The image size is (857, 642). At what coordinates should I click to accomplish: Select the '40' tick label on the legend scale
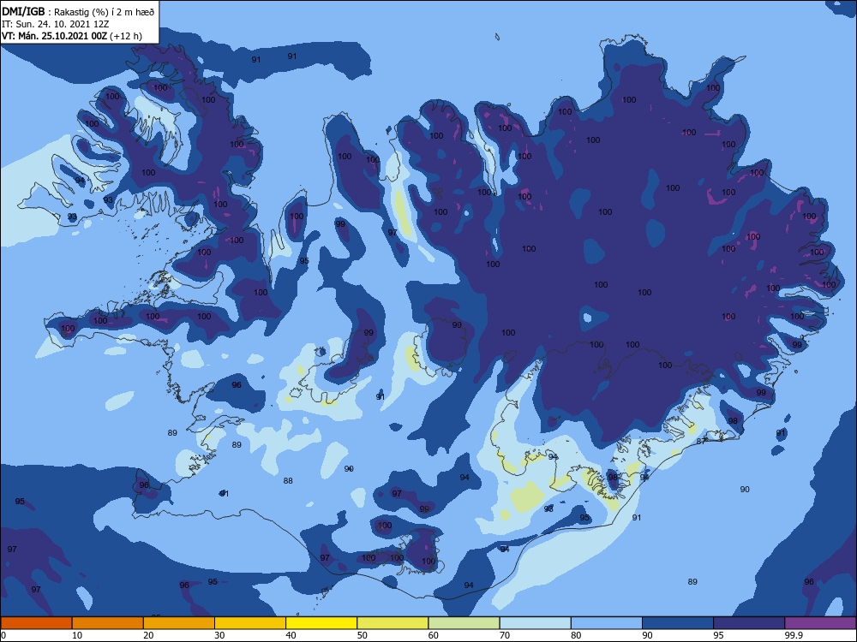291,635
